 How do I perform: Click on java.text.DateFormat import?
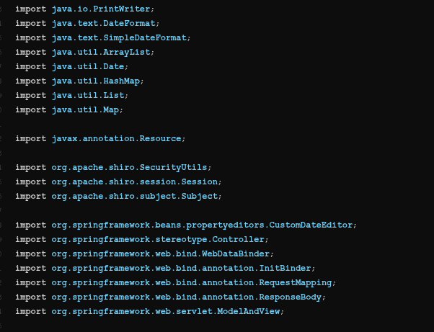coord(105,23)
